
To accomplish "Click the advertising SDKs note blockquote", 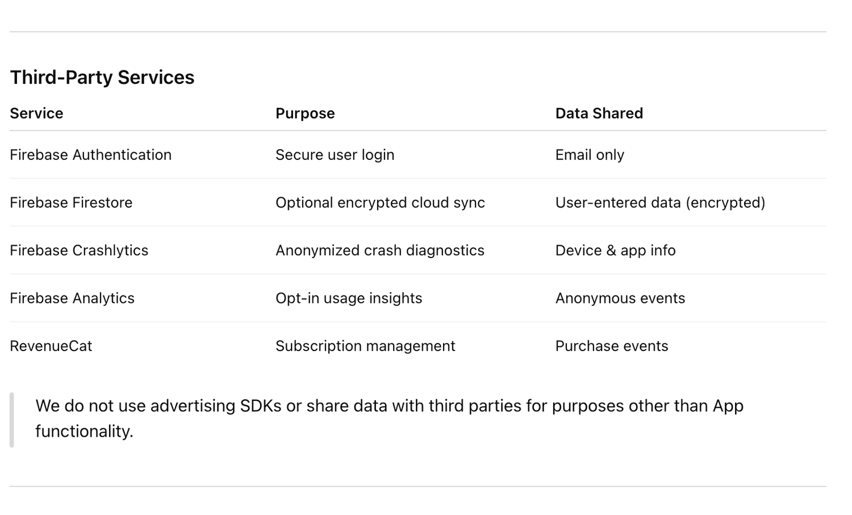I will click(x=389, y=419).
